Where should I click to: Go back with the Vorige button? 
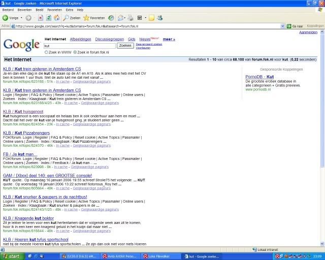(10, 18)
